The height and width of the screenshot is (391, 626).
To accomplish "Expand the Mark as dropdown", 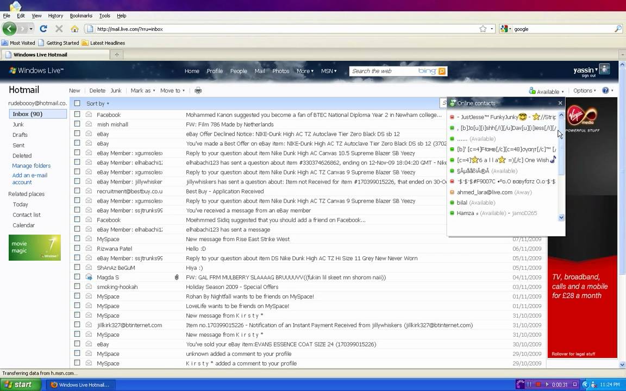I will coord(143,91).
